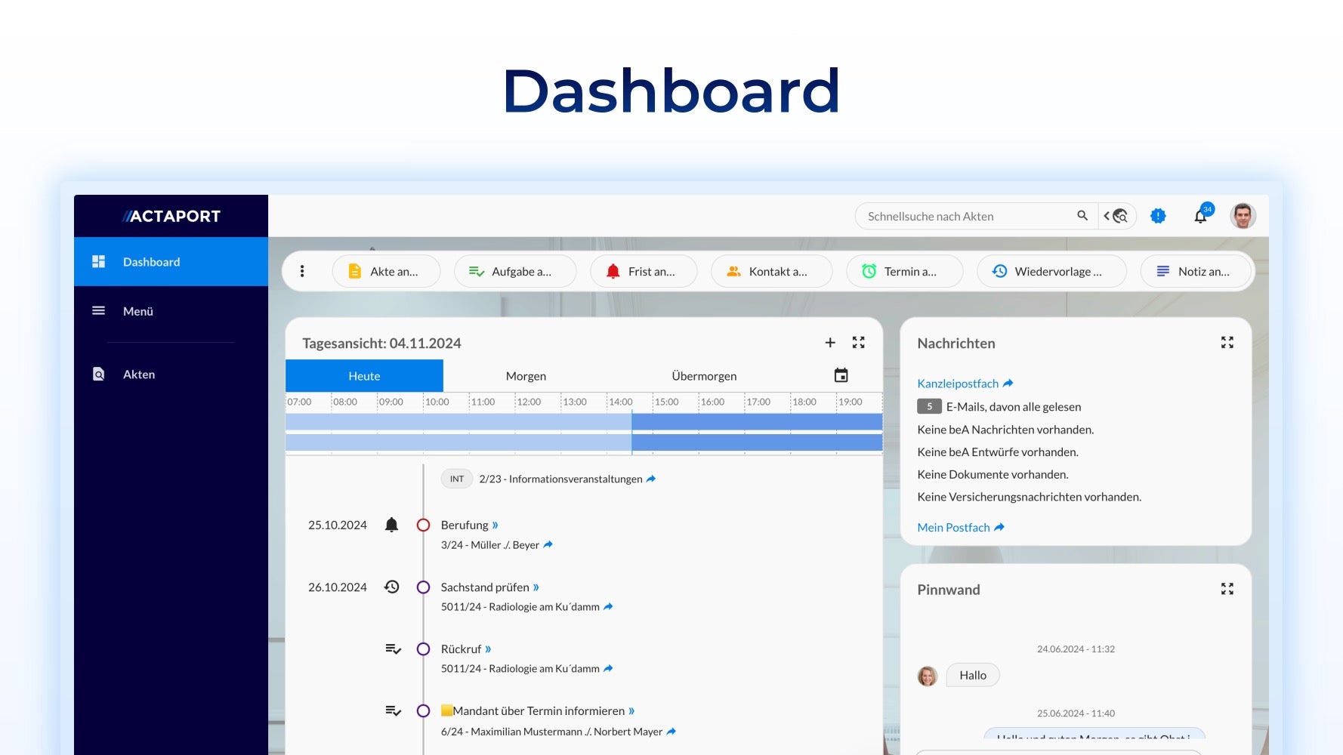The height and width of the screenshot is (755, 1343).
Task: Click the Akte an... quick button
Action: click(x=386, y=271)
